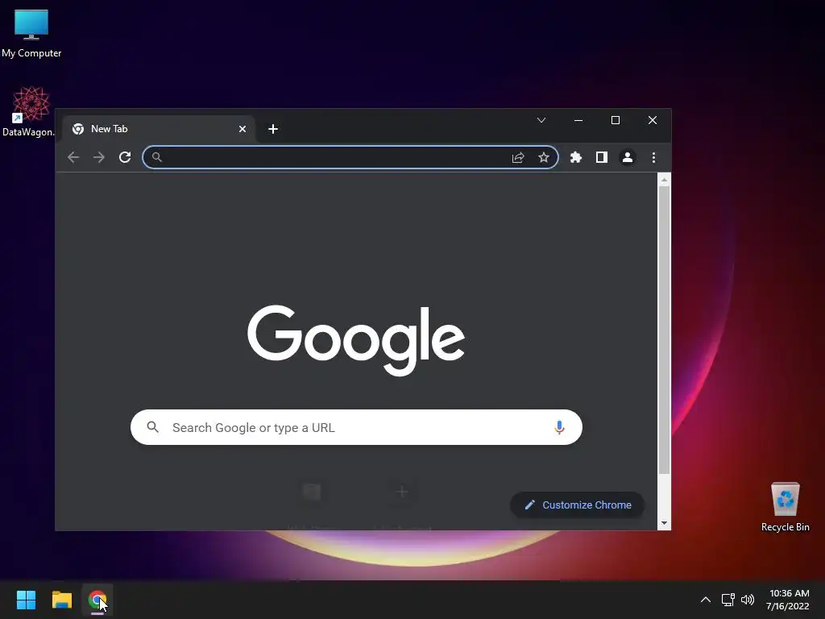Open the network tray icon

[x=728, y=600]
